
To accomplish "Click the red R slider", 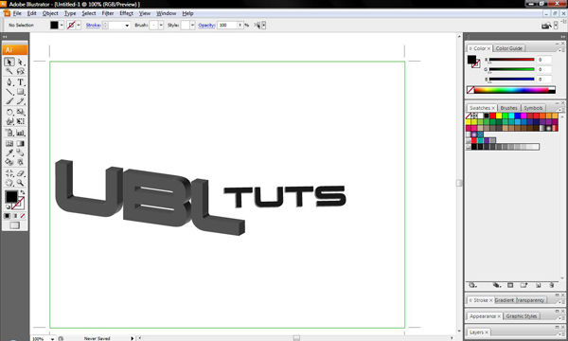I will point(512,60).
